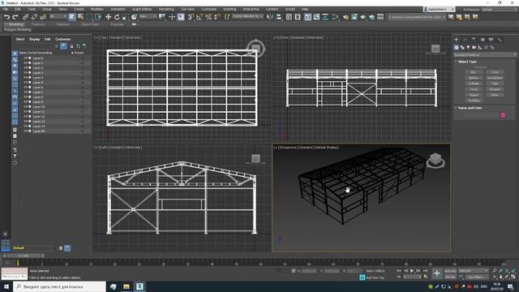
Task: Click the Teapot primitive button
Action: click(x=474, y=95)
